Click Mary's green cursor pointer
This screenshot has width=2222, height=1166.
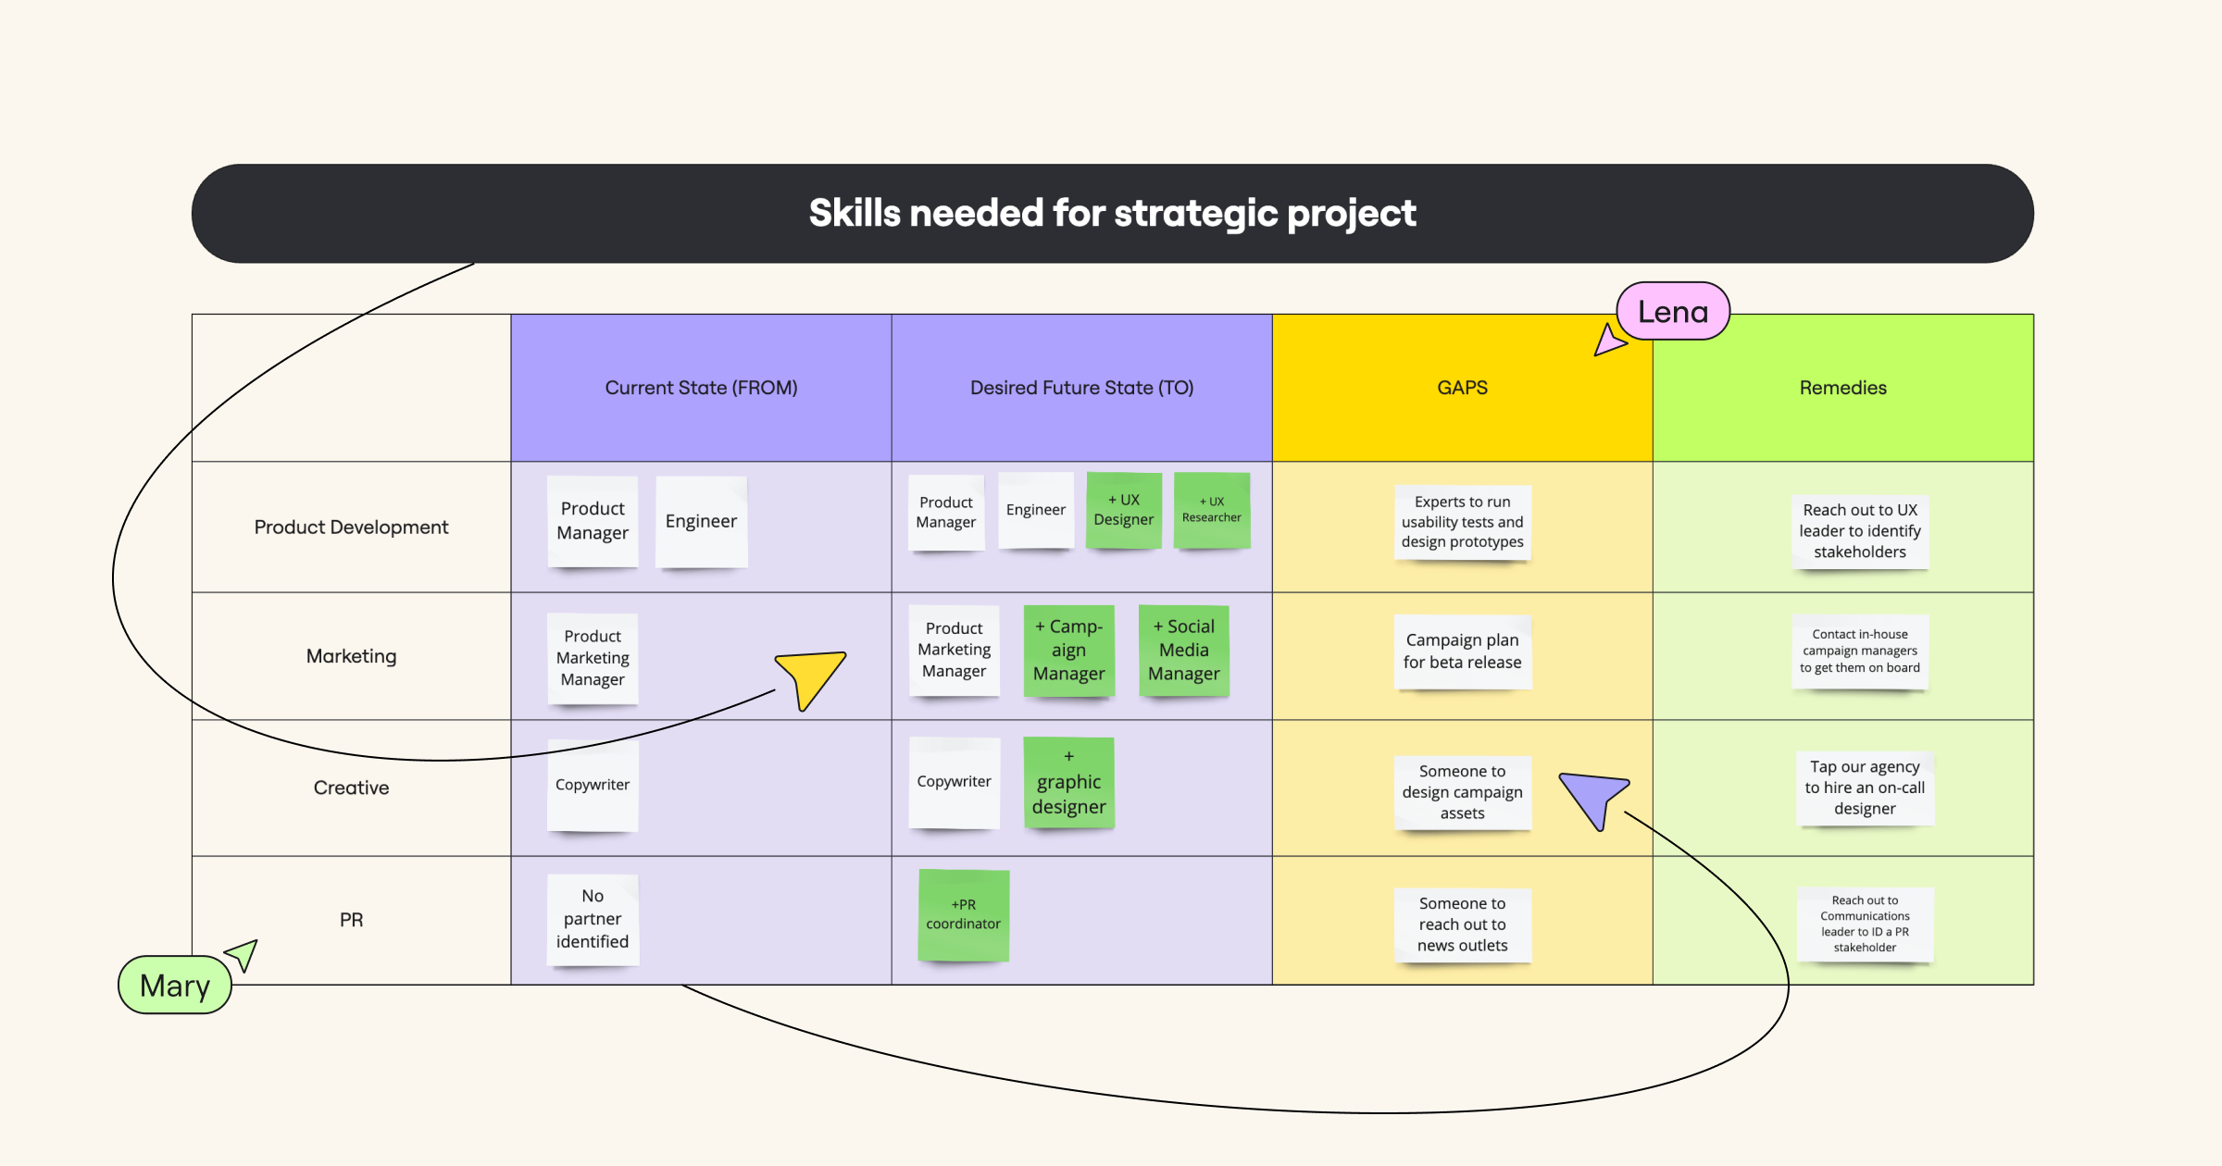click(x=243, y=954)
